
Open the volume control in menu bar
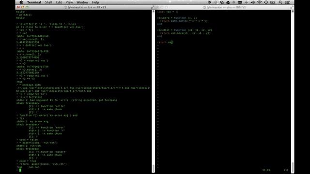click(253, 2)
